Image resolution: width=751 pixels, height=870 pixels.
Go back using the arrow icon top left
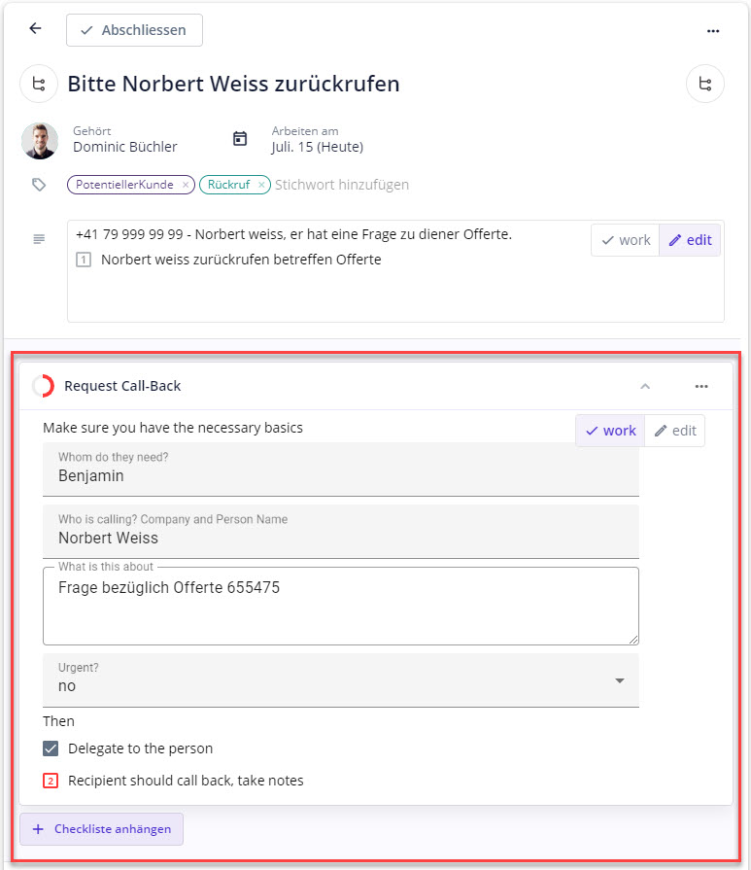click(34, 28)
